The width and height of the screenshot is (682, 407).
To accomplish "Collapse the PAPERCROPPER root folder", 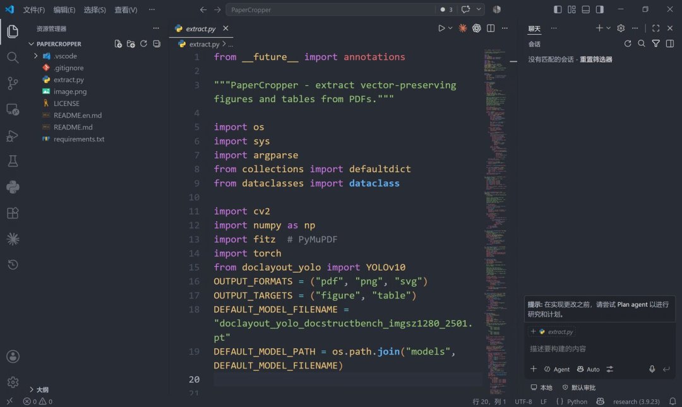I will pyautogui.click(x=31, y=44).
